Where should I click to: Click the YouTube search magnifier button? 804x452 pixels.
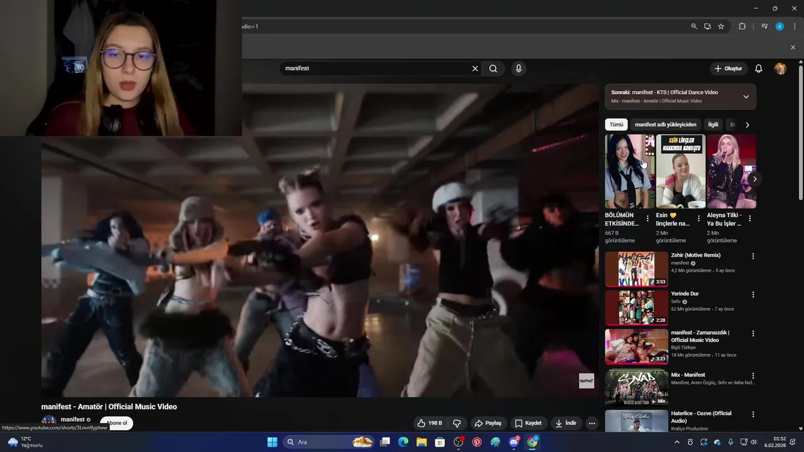[493, 68]
